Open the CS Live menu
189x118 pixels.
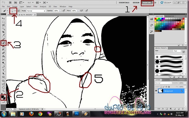tap(166, 3)
